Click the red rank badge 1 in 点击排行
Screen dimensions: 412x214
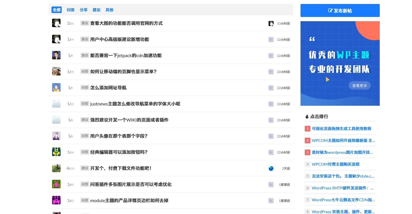coord(308,129)
